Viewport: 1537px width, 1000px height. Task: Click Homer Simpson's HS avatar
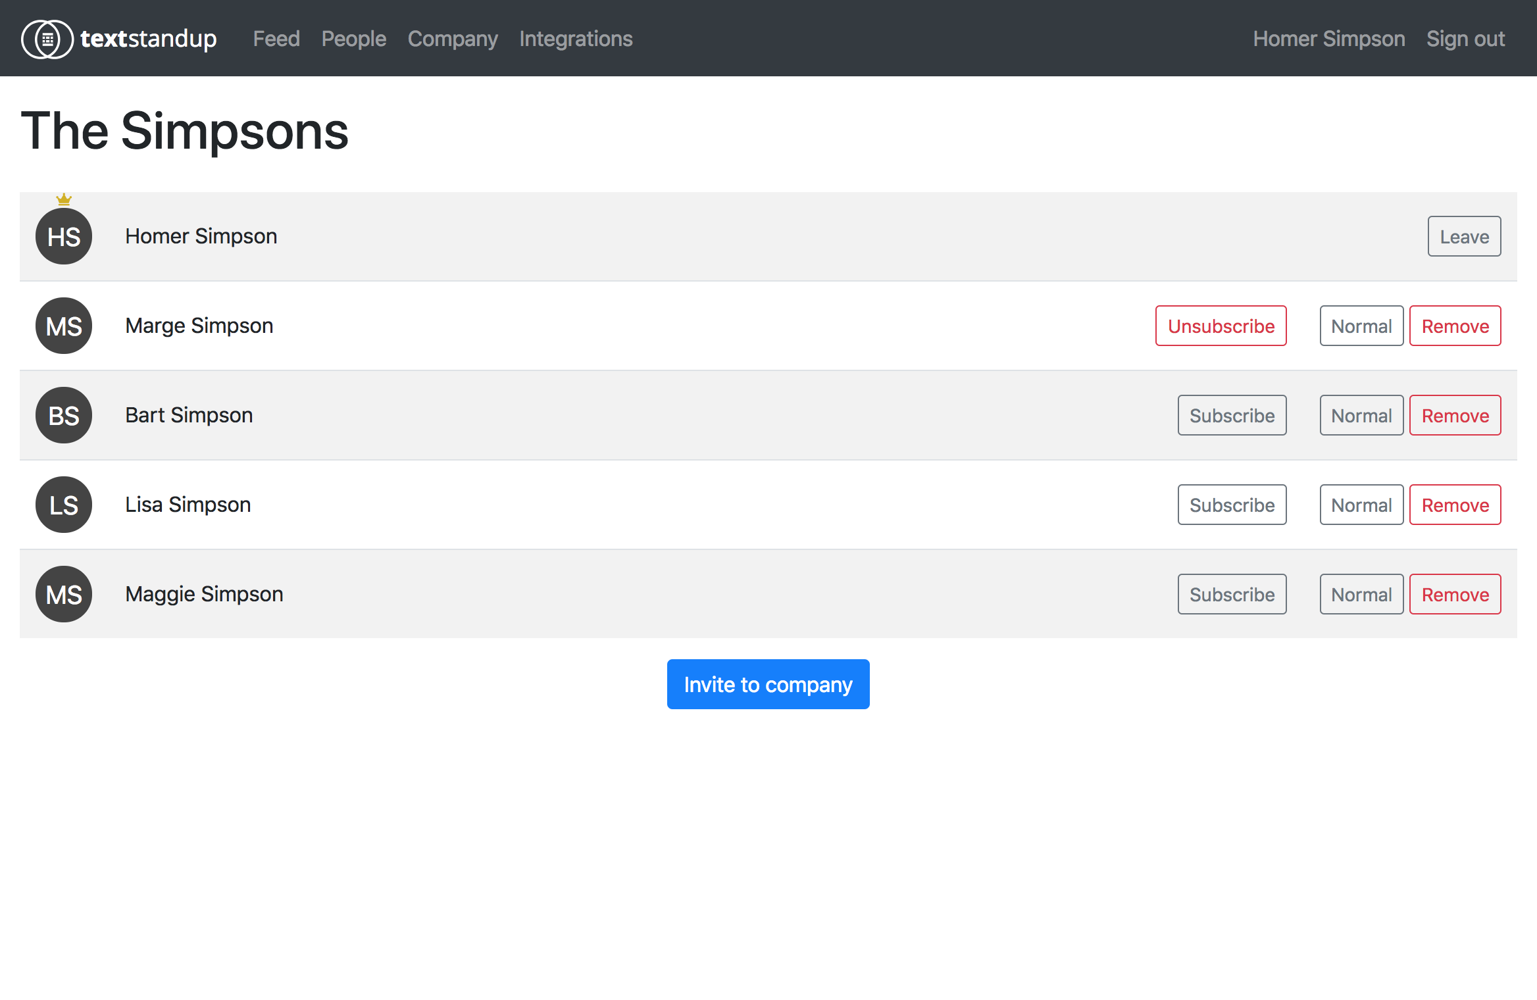(x=64, y=237)
